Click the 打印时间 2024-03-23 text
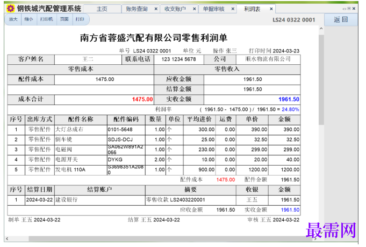366x247 pixels. coord(274,51)
